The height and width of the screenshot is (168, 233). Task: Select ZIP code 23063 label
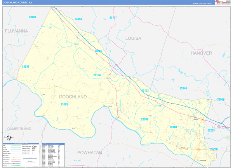64,104
